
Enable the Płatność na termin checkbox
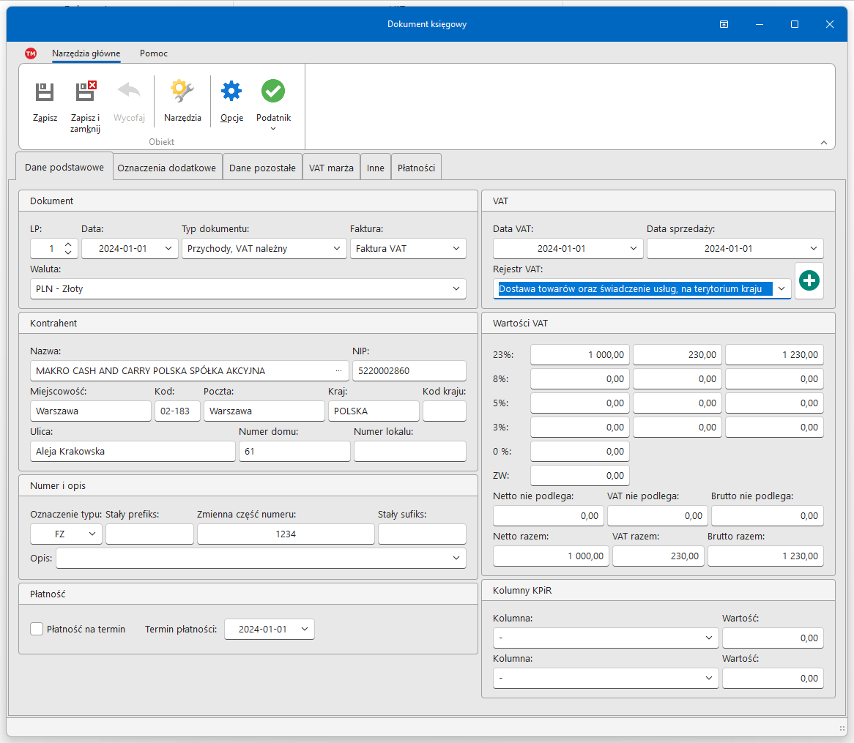click(x=37, y=629)
